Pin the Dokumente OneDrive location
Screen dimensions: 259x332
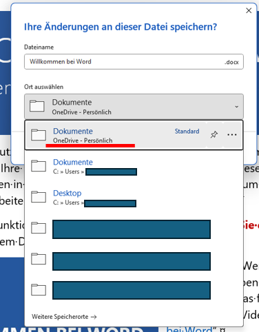coord(214,134)
